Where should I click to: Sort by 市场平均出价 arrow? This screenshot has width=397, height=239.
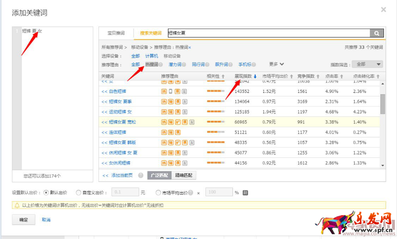(291, 76)
